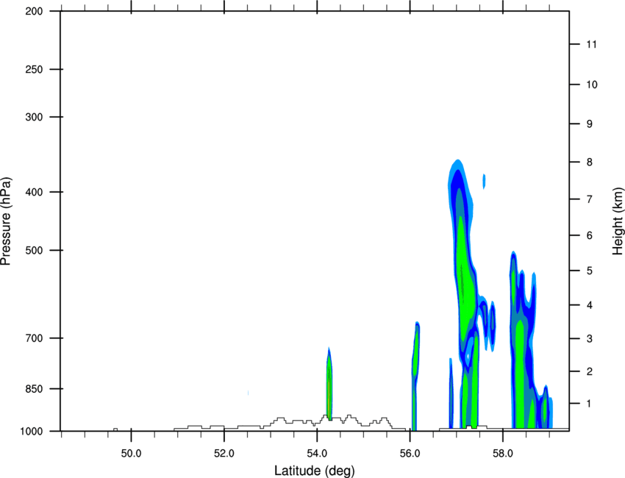Click the small light-blue blob near 7.5 km
Screen dimensions: 625x478
coord(485,182)
